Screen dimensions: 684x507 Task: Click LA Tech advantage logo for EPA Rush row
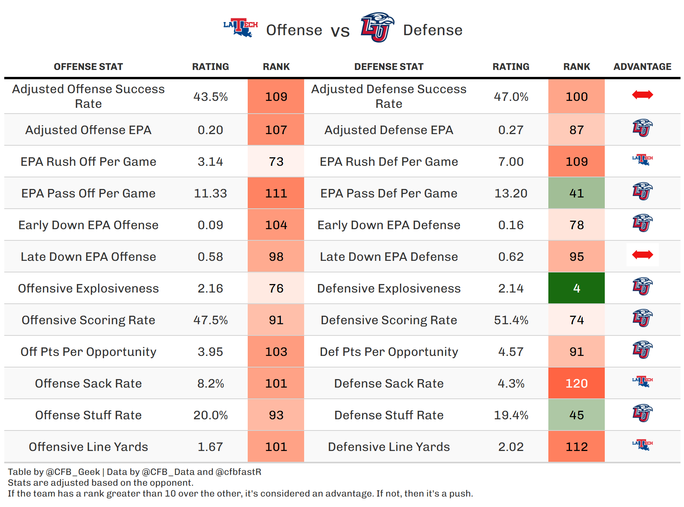tap(642, 159)
